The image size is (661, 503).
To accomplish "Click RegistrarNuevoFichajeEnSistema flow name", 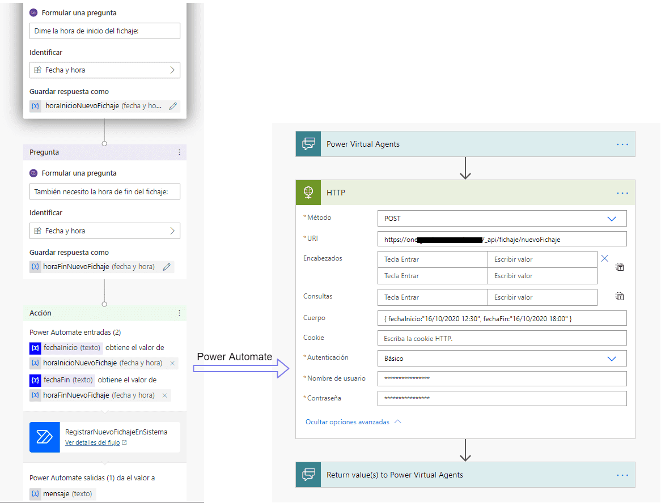I will tap(116, 432).
